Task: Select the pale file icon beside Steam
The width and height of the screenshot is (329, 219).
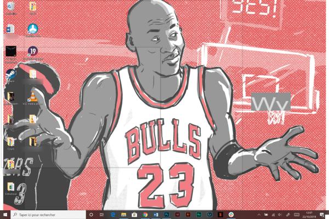Action: click(x=33, y=74)
